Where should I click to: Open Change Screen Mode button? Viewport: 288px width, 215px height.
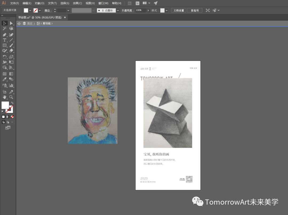(8, 128)
